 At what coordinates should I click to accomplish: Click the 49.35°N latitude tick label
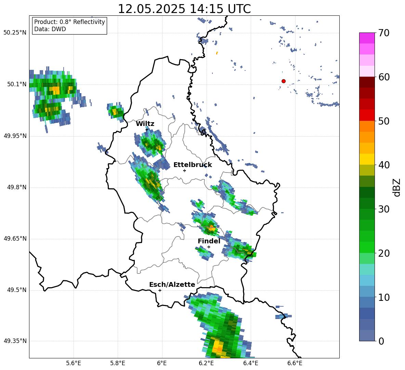click(15, 341)
